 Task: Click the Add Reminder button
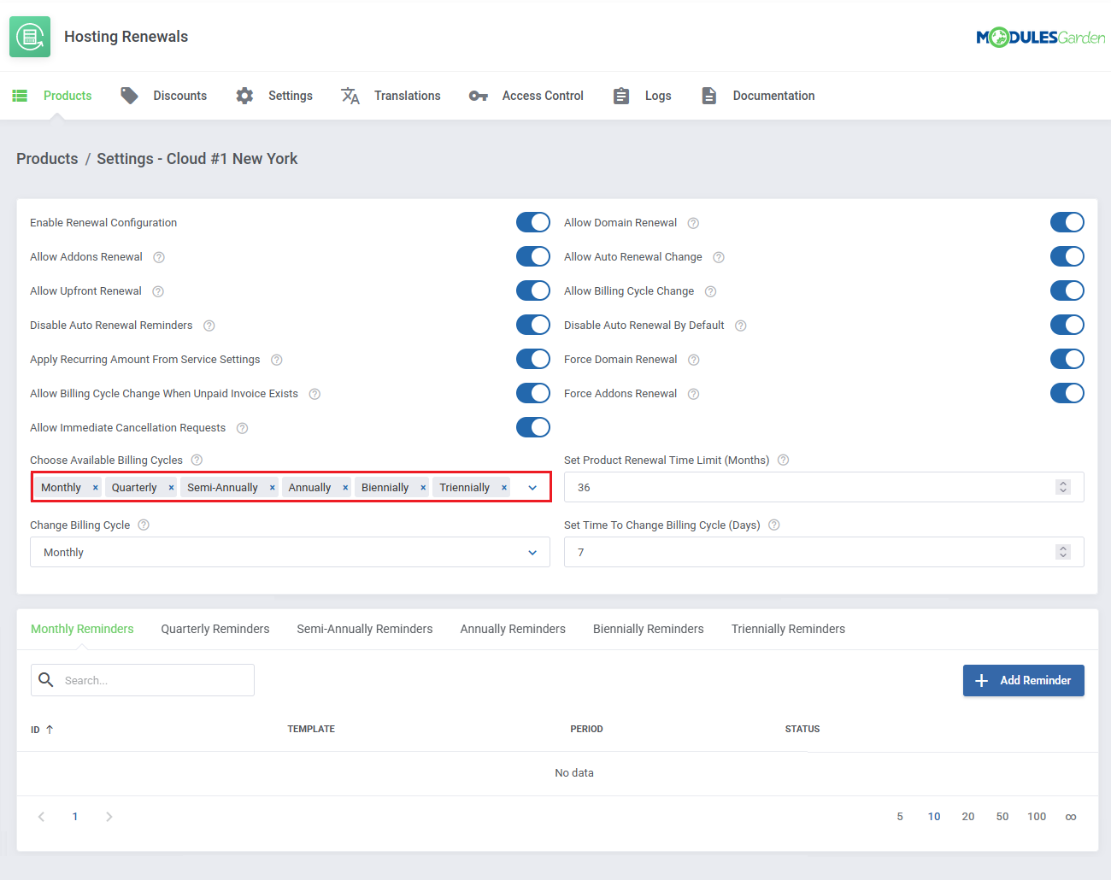1024,680
